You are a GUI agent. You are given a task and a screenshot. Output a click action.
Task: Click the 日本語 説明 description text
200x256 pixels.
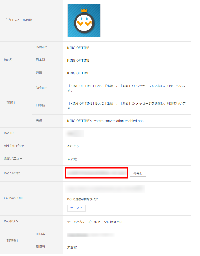point(127,106)
